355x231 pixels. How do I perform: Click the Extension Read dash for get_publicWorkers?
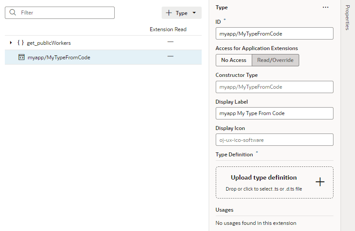(x=170, y=42)
